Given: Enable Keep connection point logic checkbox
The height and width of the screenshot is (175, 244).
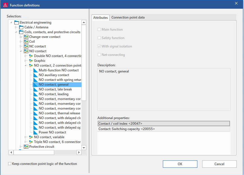Looking at the screenshot, I should 10,164.
